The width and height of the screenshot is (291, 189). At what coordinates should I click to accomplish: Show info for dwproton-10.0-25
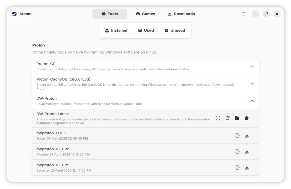coord(237,167)
